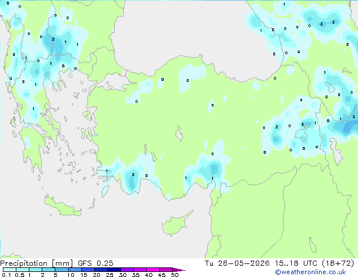The width and height of the screenshot is (358, 277).
Task: Pick the 45–50 mm legend color box
Action: click(x=166, y=270)
